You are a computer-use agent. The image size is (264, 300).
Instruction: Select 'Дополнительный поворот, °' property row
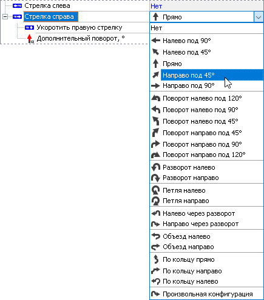[x=81, y=39]
